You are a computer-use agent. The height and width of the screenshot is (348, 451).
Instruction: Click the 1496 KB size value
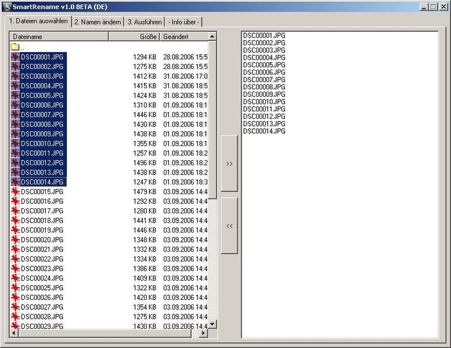coord(145,162)
